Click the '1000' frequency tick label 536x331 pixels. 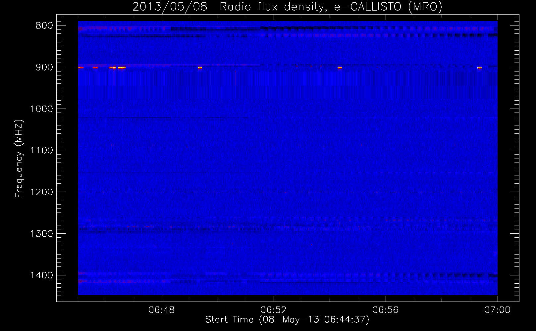41,109
